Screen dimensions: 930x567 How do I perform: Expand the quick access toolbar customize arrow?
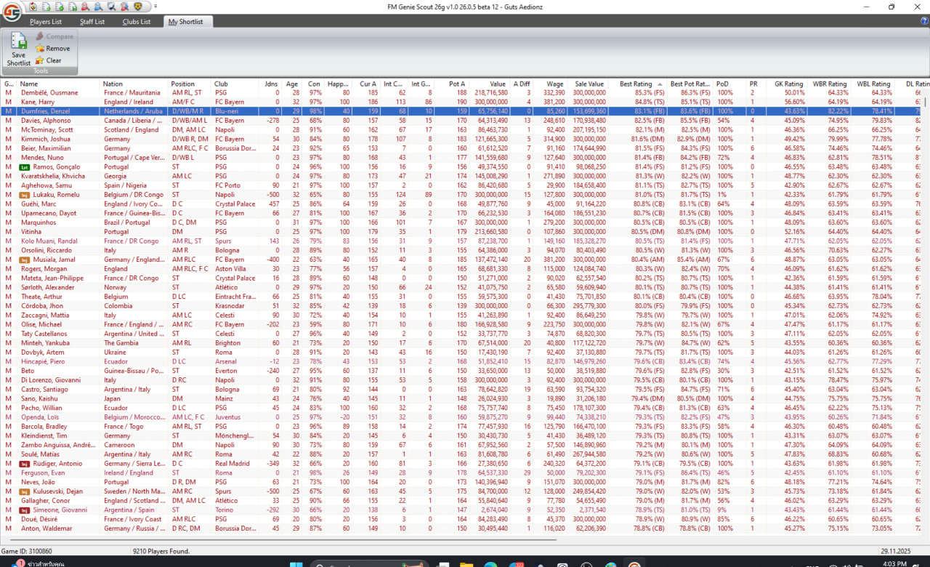point(155,7)
